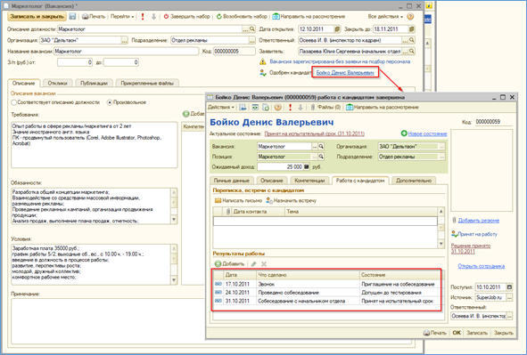The width and height of the screenshot is (527, 355).
Task: Switch to the Отклики tab
Action: (x=57, y=83)
